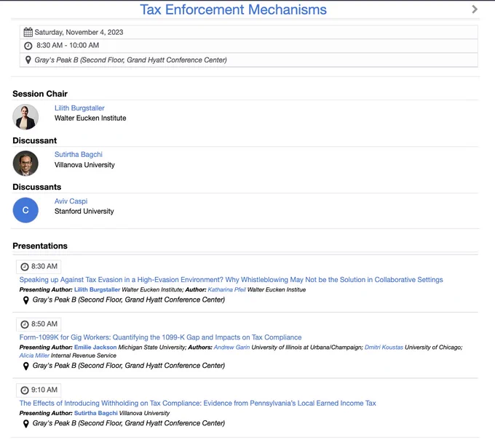This screenshot has height=442, width=495.
Task: Click the 9:10 AM time badge
Action: point(39,390)
